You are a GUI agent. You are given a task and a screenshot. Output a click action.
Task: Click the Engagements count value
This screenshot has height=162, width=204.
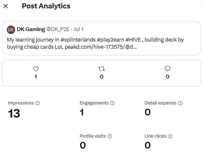(x=82, y=112)
